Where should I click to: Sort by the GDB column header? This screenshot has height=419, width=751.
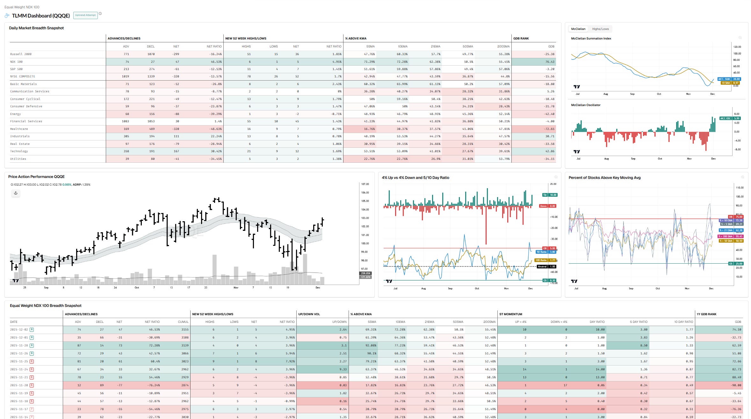coord(551,46)
